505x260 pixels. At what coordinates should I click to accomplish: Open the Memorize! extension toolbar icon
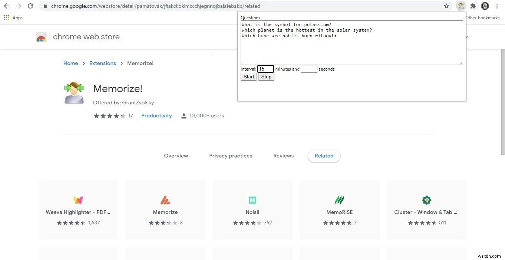pyautogui.click(x=461, y=6)
